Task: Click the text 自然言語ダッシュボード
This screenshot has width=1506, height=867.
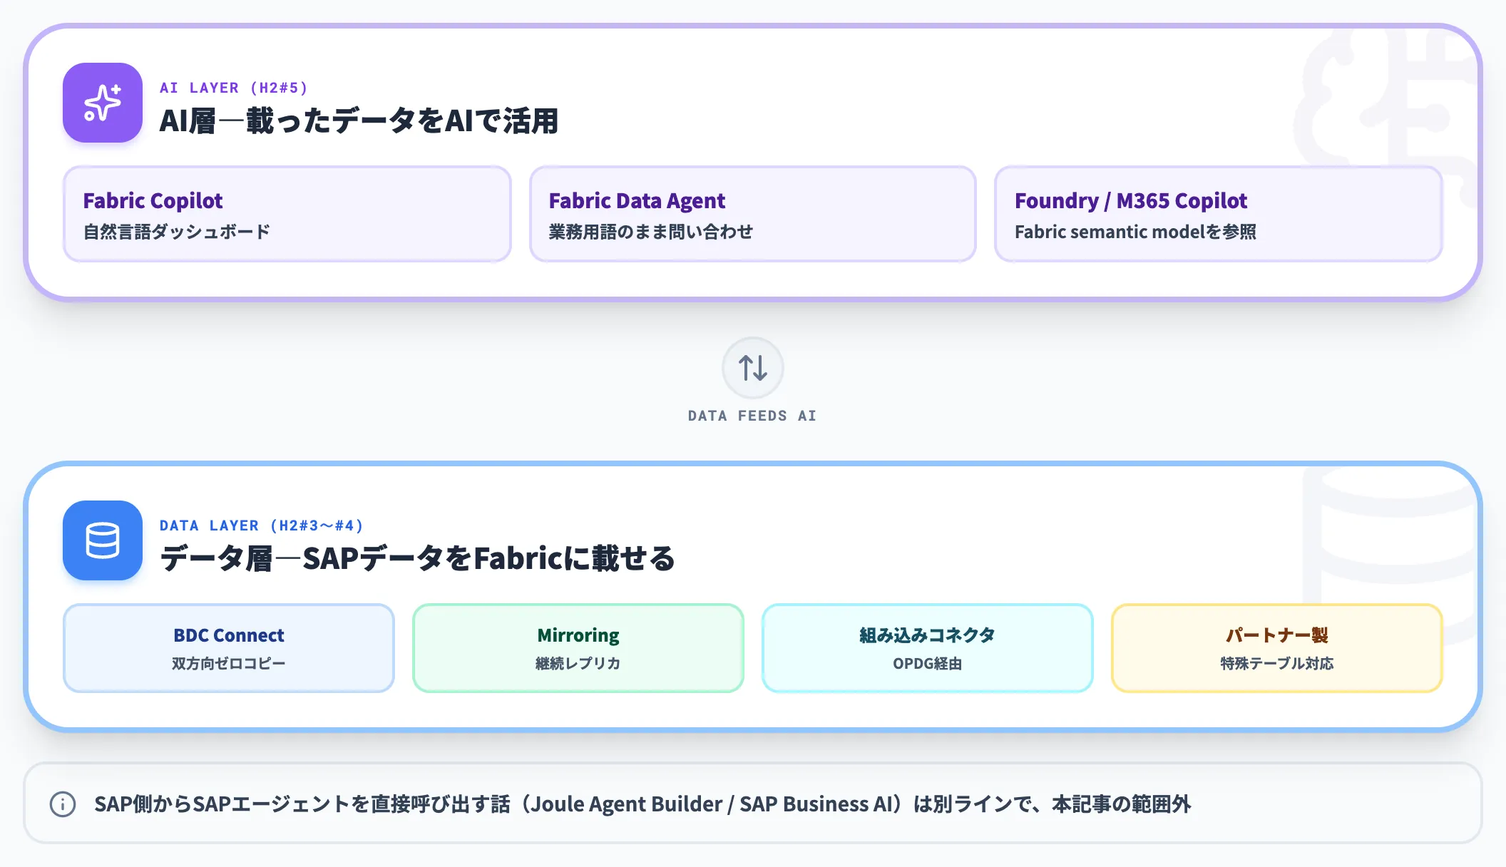Action: (177, 232)
